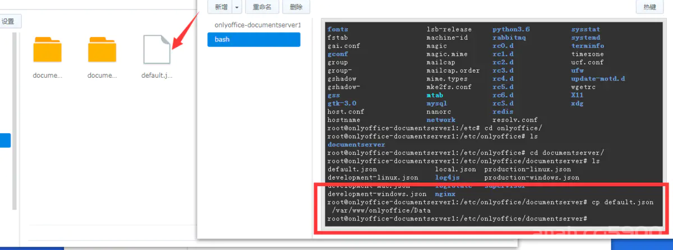Open the dropdown arrow beside 新增

237,7
